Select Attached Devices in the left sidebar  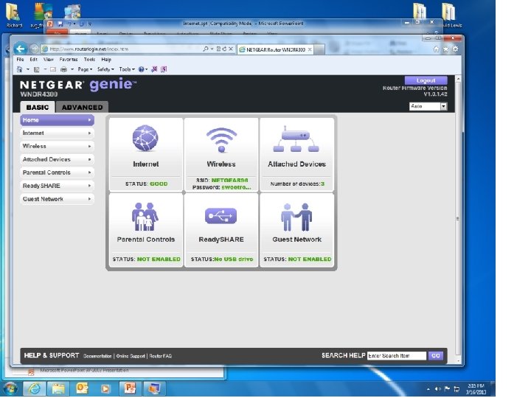click(x=58, y=159)
